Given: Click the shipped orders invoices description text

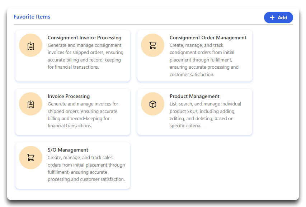Looking at the screenshot, I should [x=83, y=115].
